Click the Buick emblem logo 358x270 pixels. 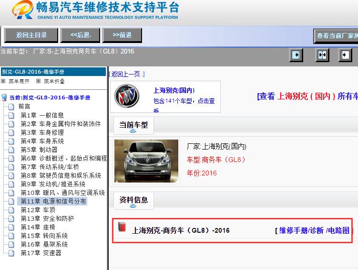[x=127, y=96]
